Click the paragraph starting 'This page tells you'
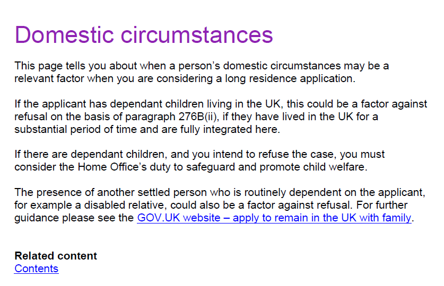444x286 pixels. (x=202, y=72)
